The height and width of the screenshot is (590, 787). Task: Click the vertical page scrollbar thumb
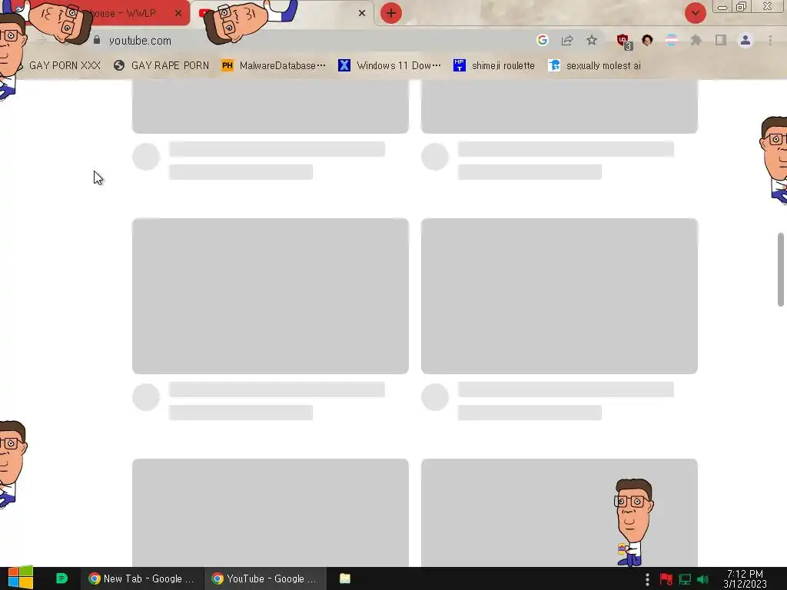click(x=781, y=270)
